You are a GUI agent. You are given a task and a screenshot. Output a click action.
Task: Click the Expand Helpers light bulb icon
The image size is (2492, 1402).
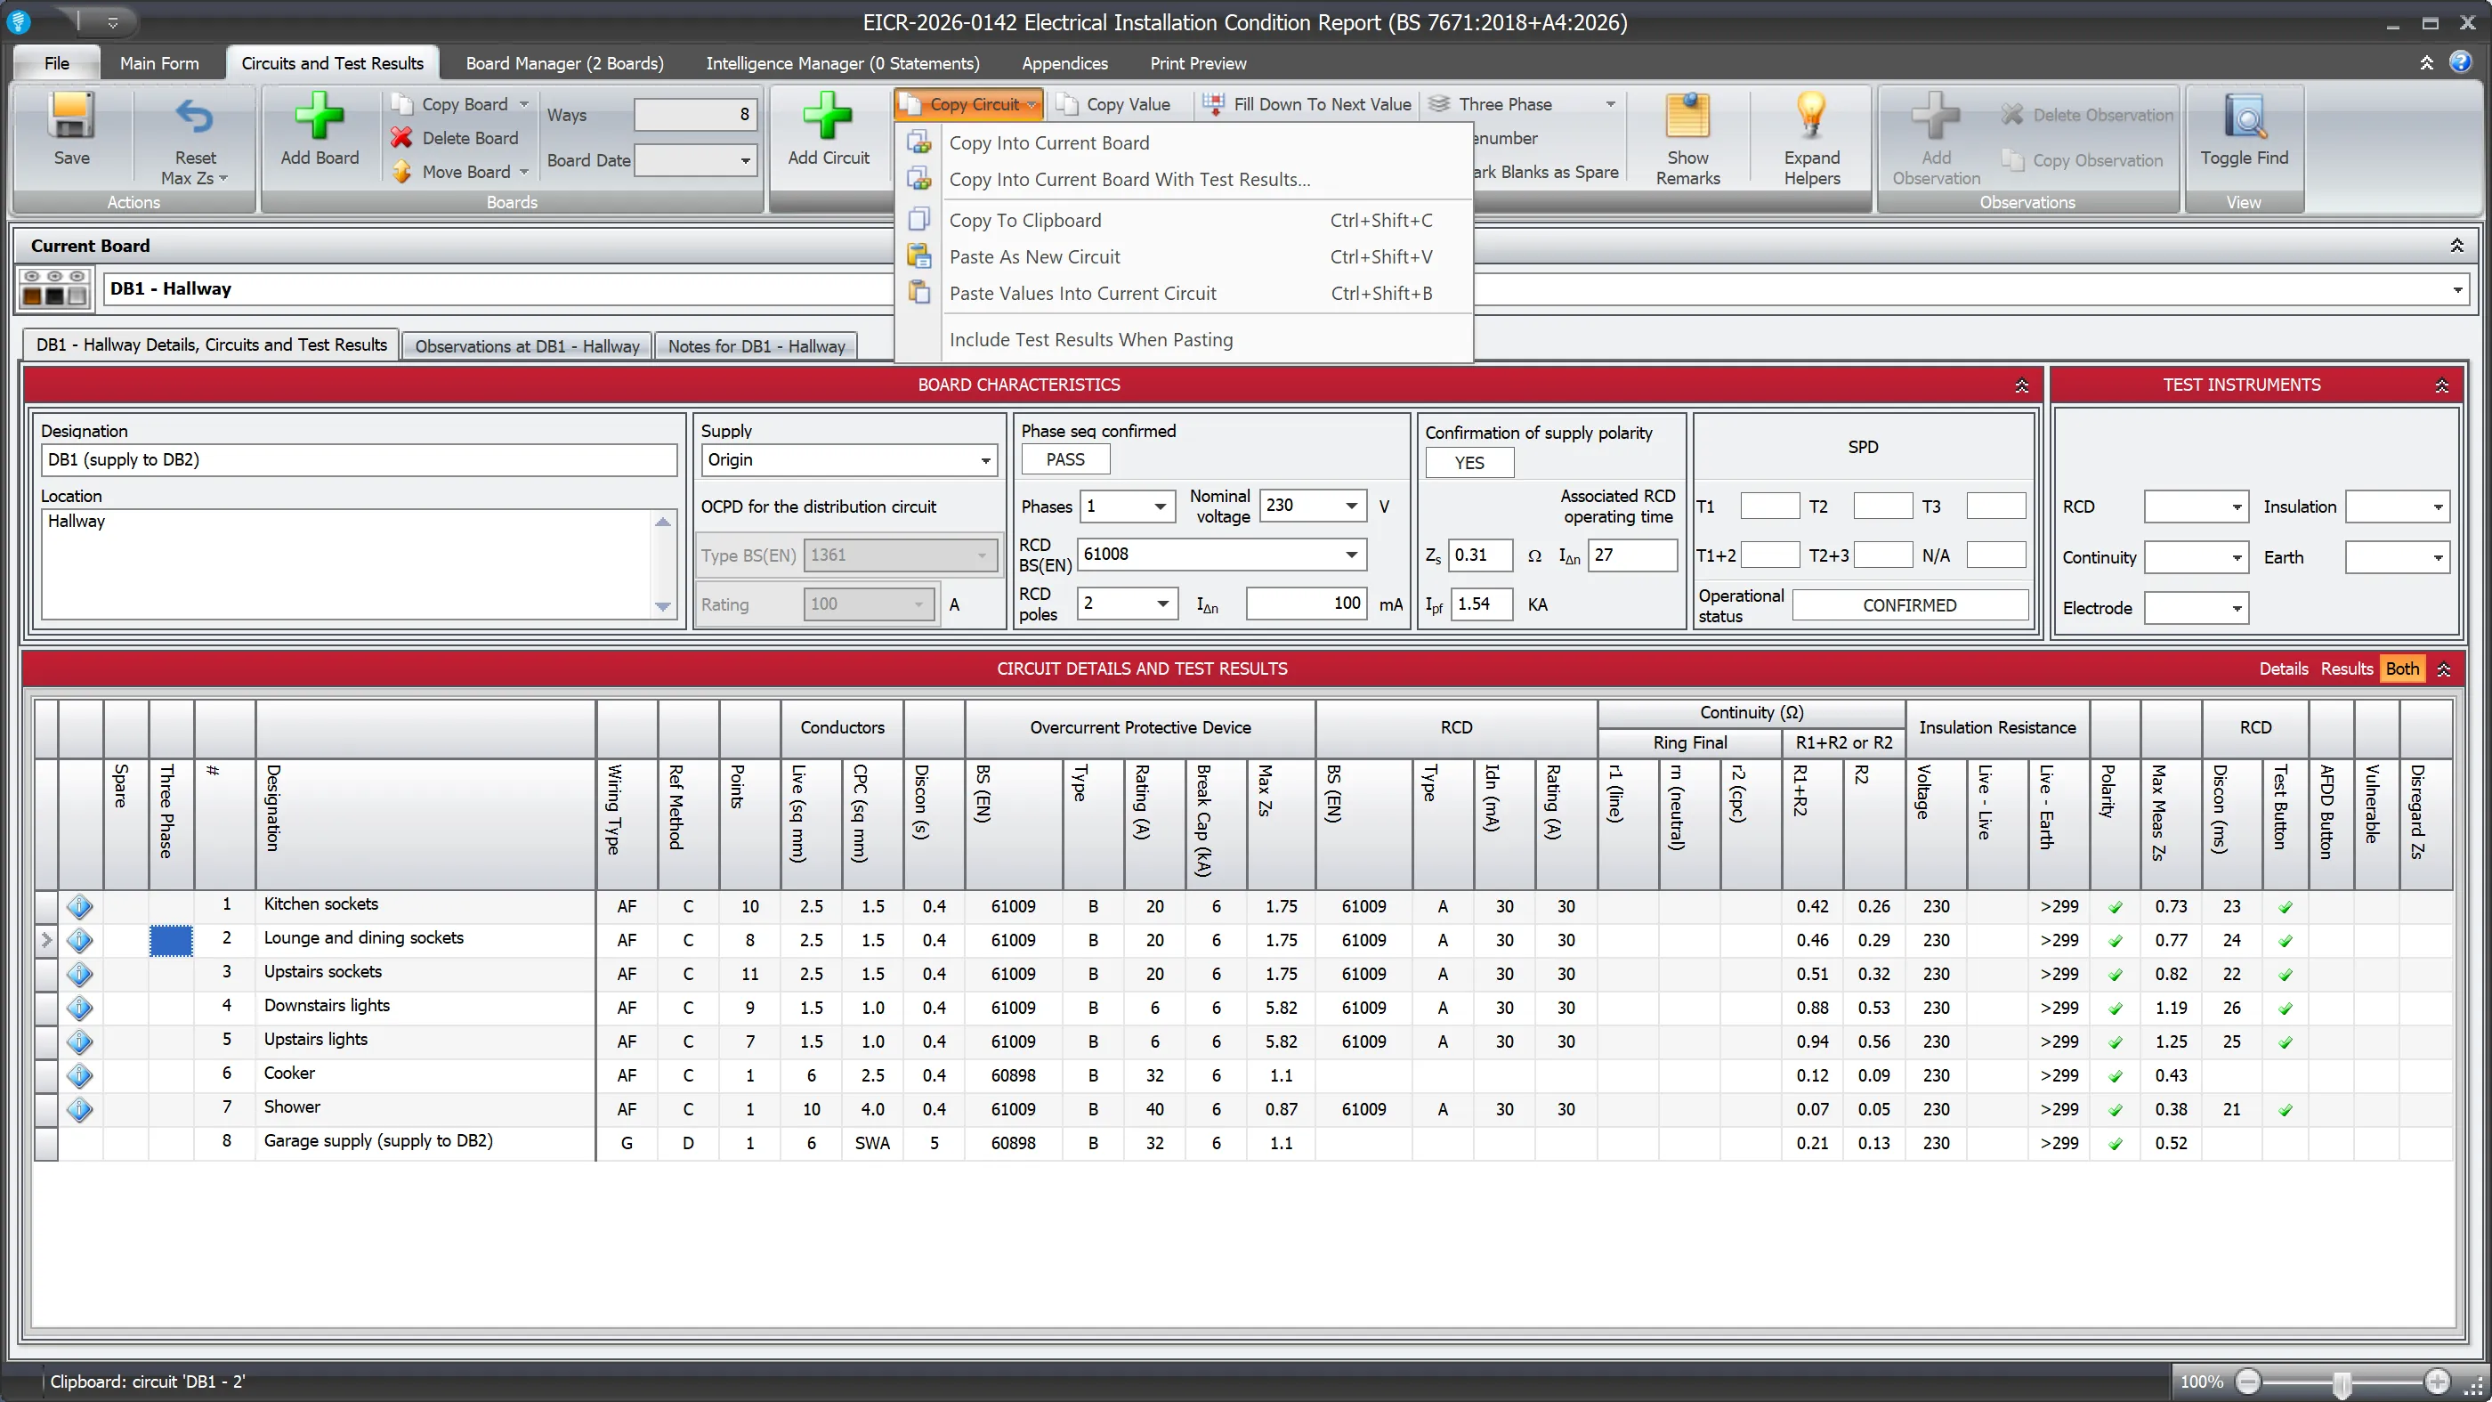pyautogui.click(x=1811, y=116)
